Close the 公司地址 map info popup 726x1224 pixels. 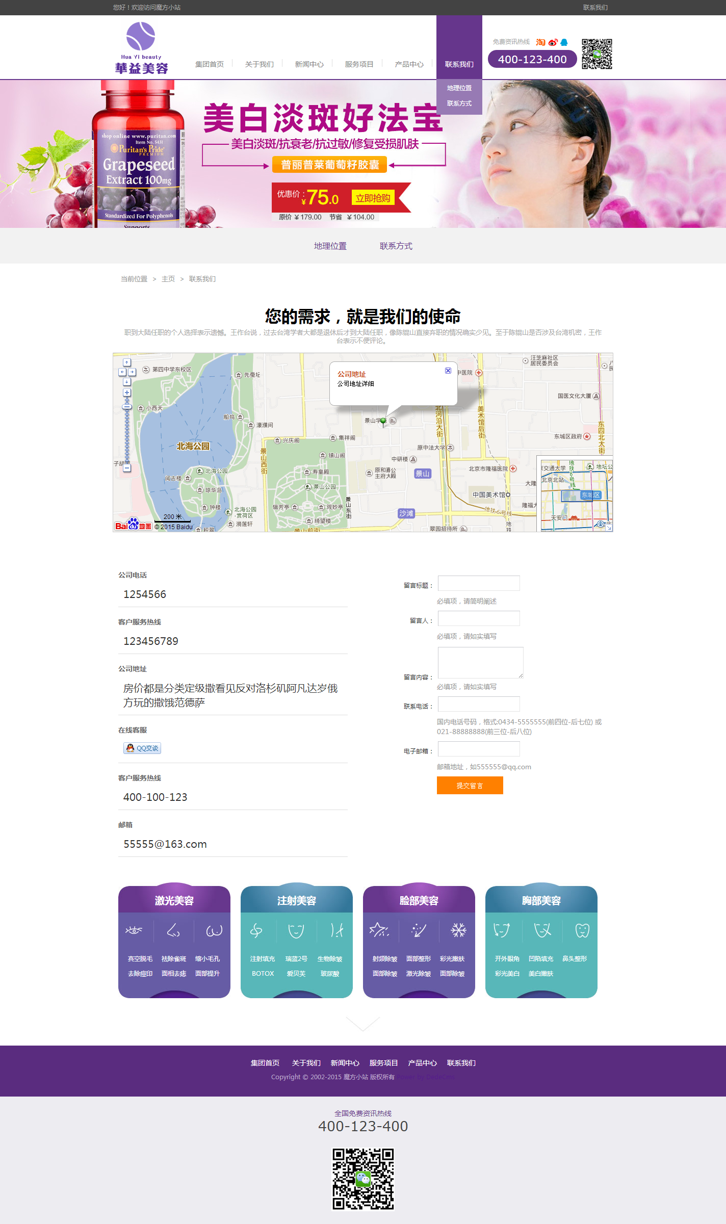click(448, 371)
